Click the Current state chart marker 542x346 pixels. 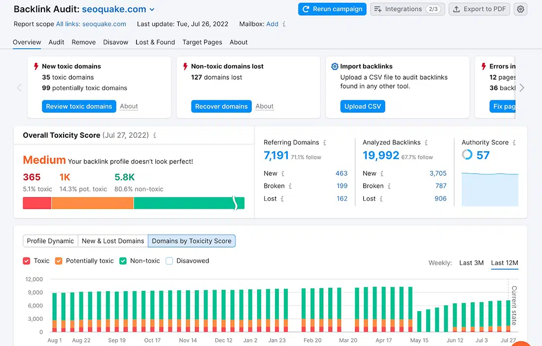click(x=514, y=305)
